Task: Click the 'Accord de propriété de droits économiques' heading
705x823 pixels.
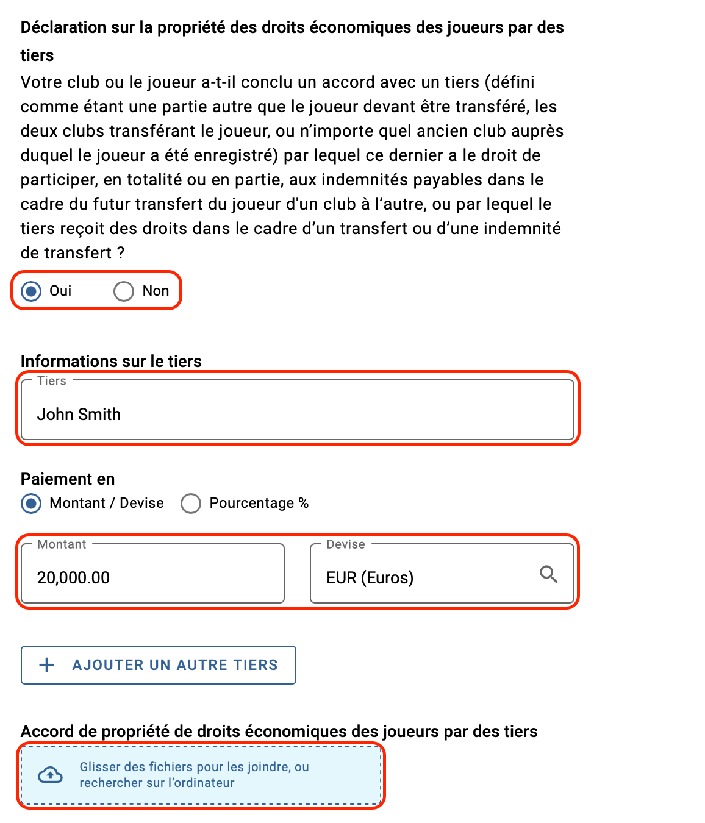Action: coord(279,731)
